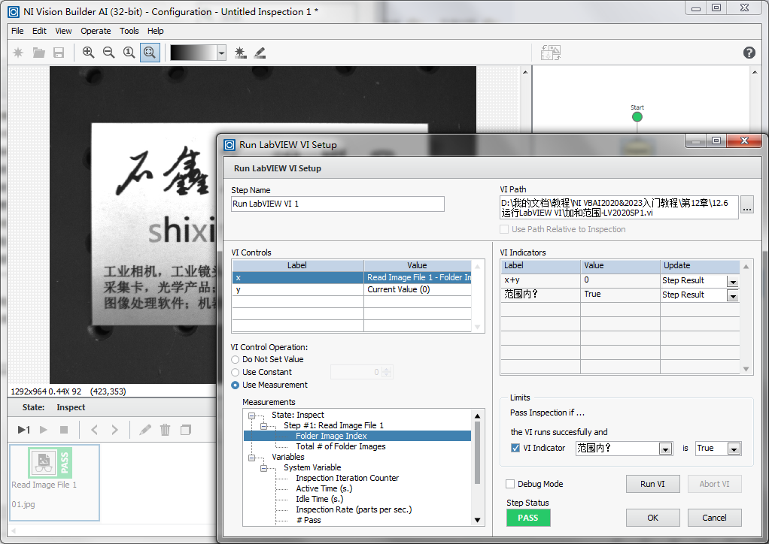This screenshot has height=544, width=769.
Task: Toggle Zoom to Fit tool
Action: click(x=150, y=53)
